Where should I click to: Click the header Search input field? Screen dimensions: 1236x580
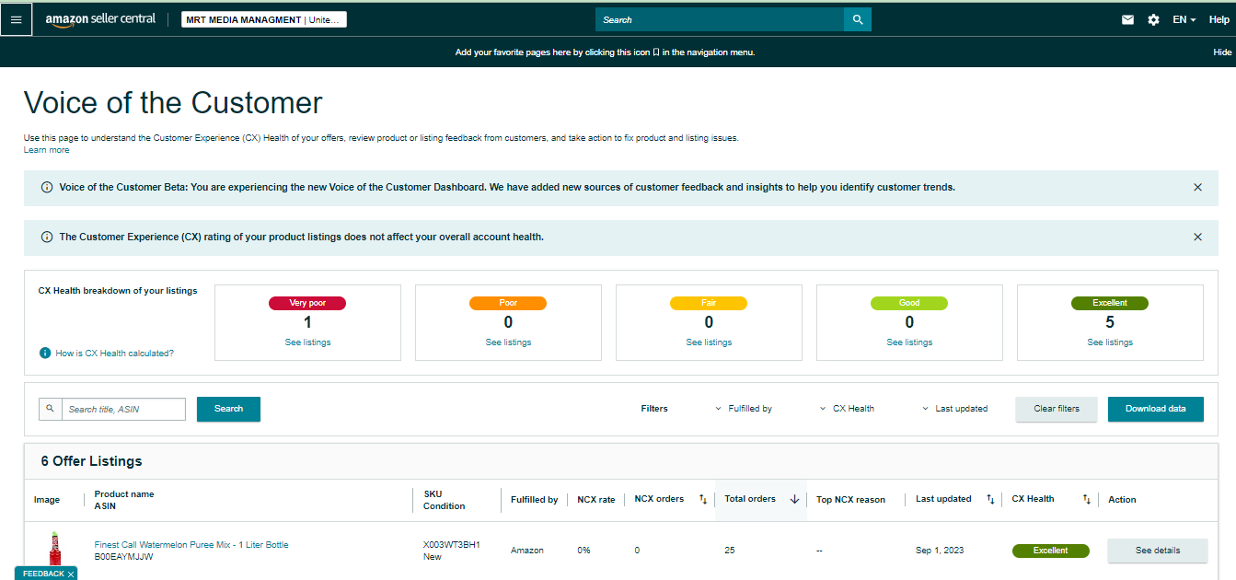point(720,19)
